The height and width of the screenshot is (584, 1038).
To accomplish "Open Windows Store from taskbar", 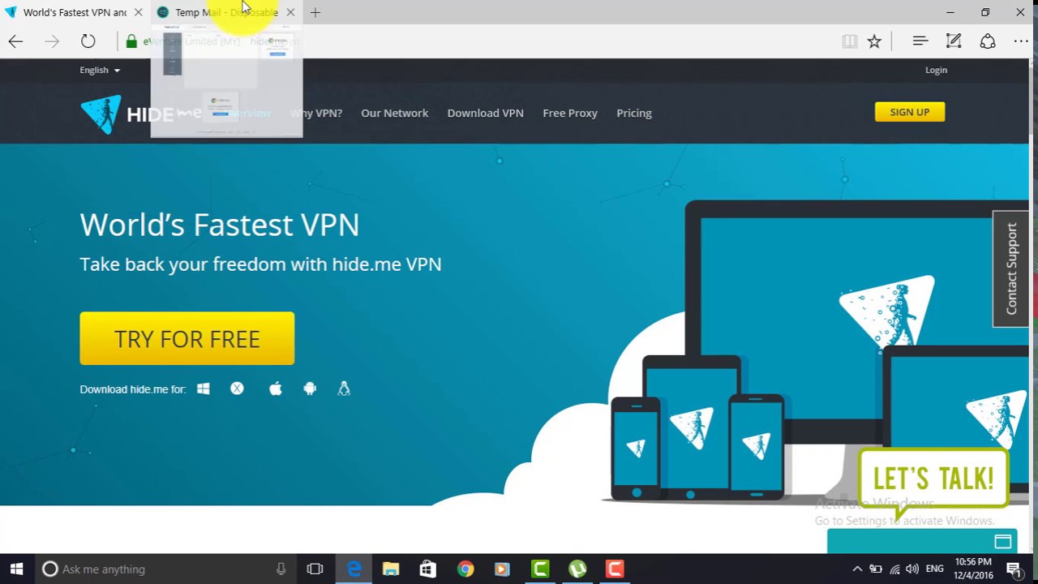I will tap(427, 569).
